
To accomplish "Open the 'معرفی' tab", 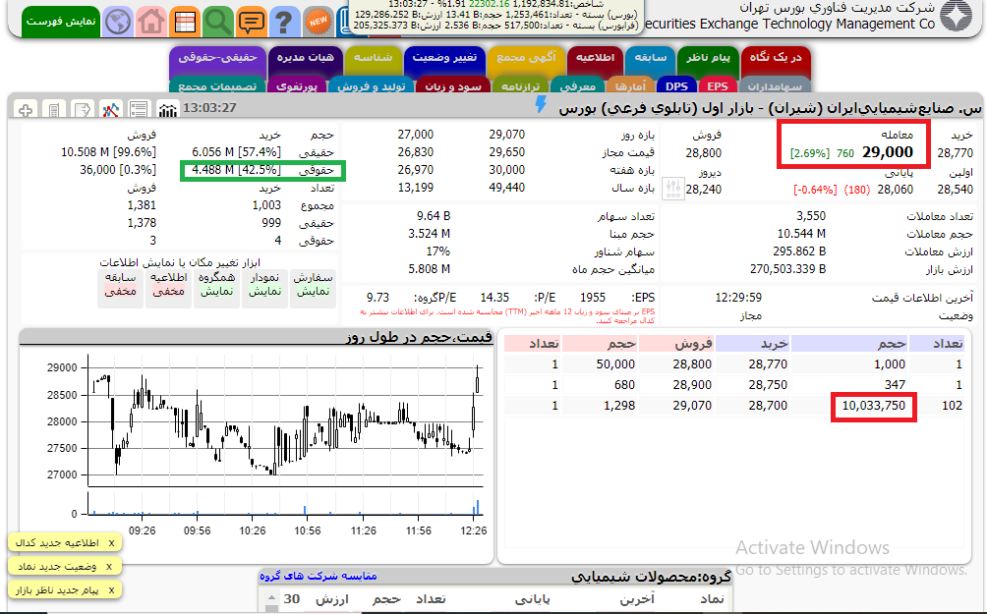I will (577, 86).
